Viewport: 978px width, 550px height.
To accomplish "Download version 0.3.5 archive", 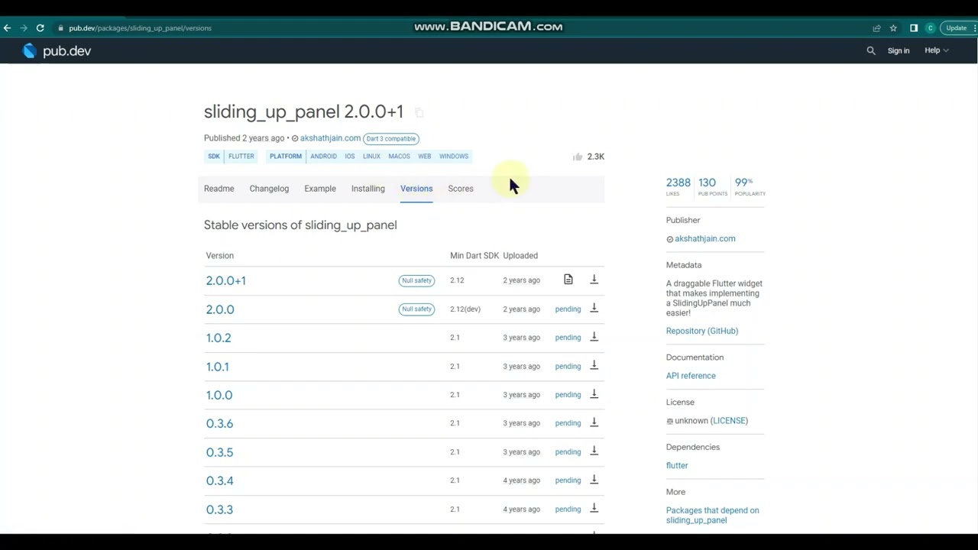I will click(594, 451).
